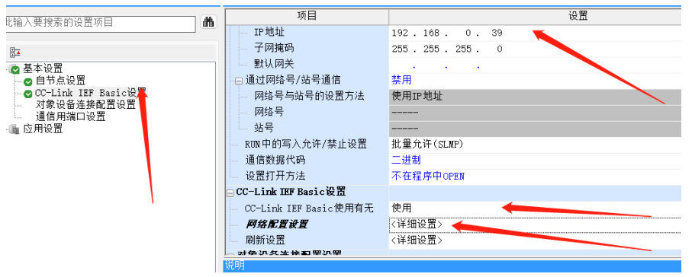The image size is (692, 277).
Task: Click the binoculars search icon
Action: (x=209, y=22)
